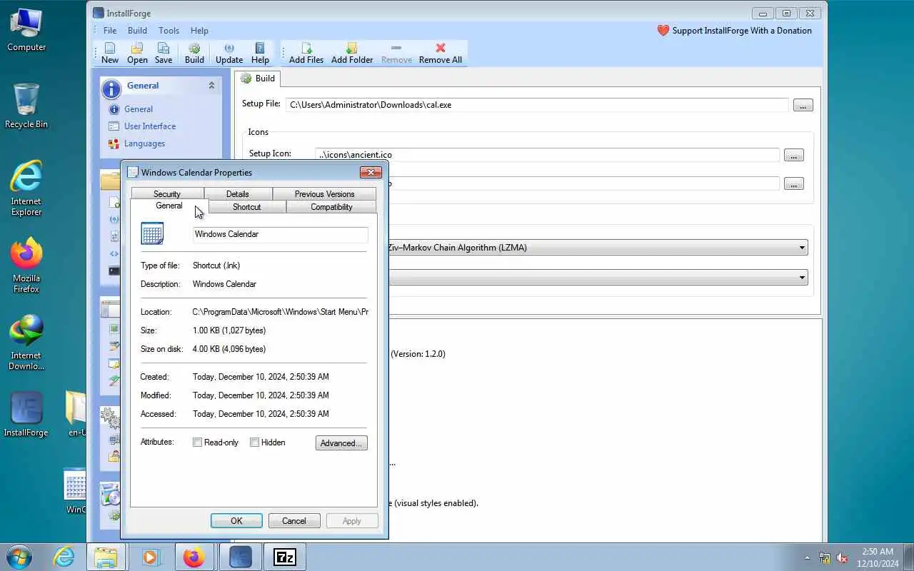The width and height of the screenshot is (914, 571).
Task: Select Internet Explorer desktop shortcut
Action: 26,187
